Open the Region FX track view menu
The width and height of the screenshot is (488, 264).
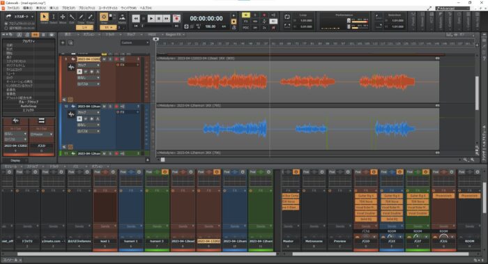click(x=175, y=35)
